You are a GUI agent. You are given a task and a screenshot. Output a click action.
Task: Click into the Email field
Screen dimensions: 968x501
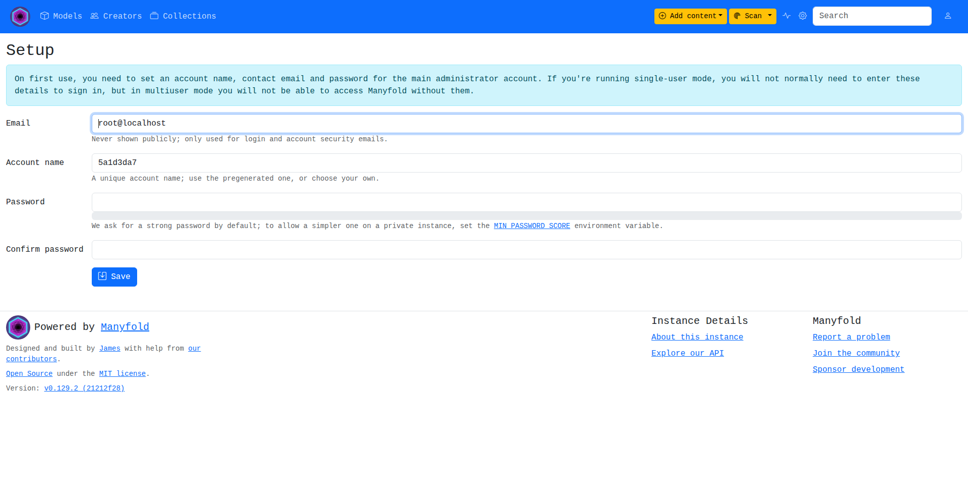tap(526, 124)
